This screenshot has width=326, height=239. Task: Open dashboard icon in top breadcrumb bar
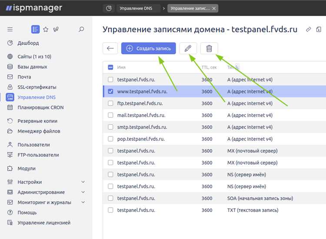click(109, 8)
